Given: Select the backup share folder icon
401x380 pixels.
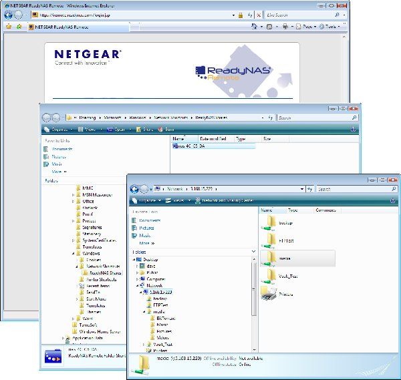Looking at the screenshot, I should tap(268, 222).
